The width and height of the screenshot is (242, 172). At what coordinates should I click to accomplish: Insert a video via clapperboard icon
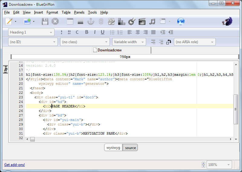142,21
